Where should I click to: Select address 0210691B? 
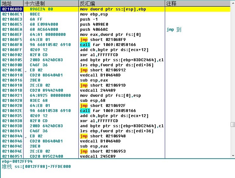coord(12,90)
